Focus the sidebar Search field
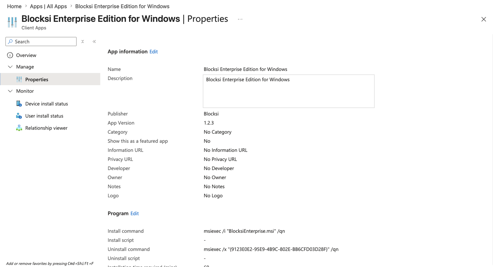 [41, 42]
